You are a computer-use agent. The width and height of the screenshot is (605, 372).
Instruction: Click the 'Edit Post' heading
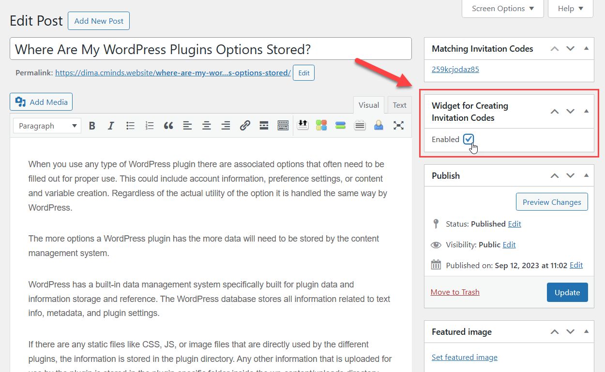click(36, 21)
